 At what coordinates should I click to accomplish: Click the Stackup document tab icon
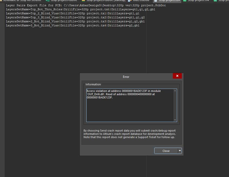(x=83, y=1)
